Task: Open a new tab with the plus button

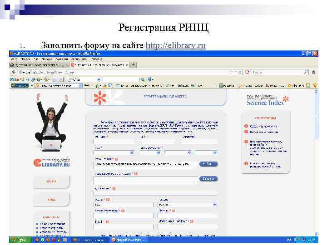Action: 133,65
